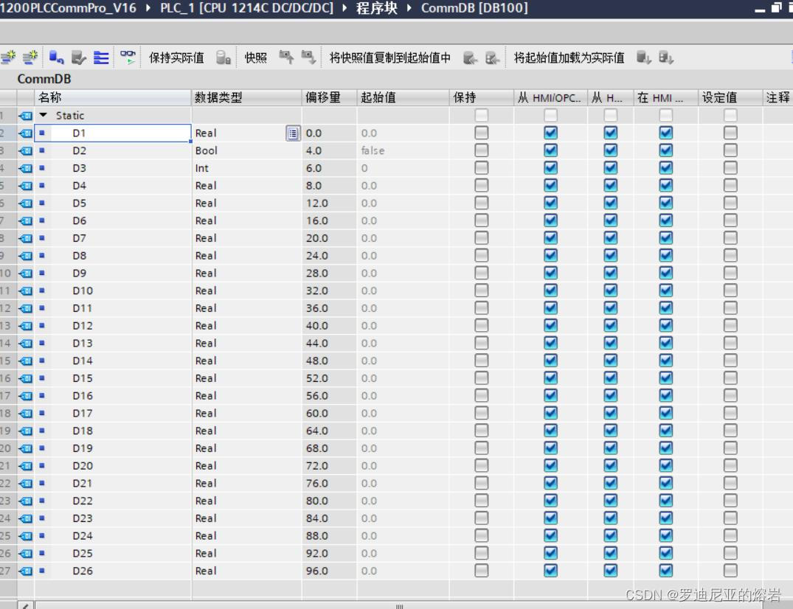Restore the editor window with the title bar icon
The width and height of the screenshot is (793, 609).
coord(776,8)
